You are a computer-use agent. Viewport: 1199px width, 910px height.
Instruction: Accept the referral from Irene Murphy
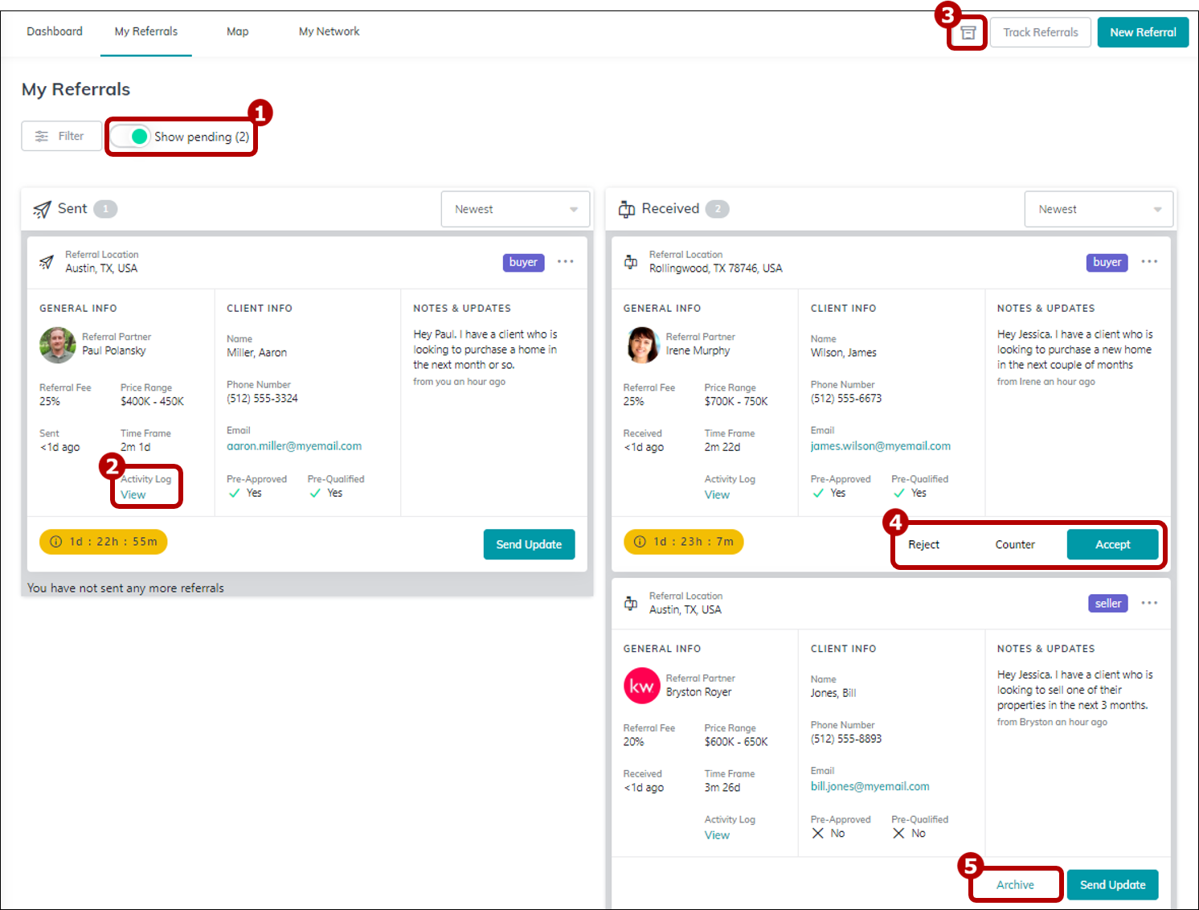pos(1113,544)
